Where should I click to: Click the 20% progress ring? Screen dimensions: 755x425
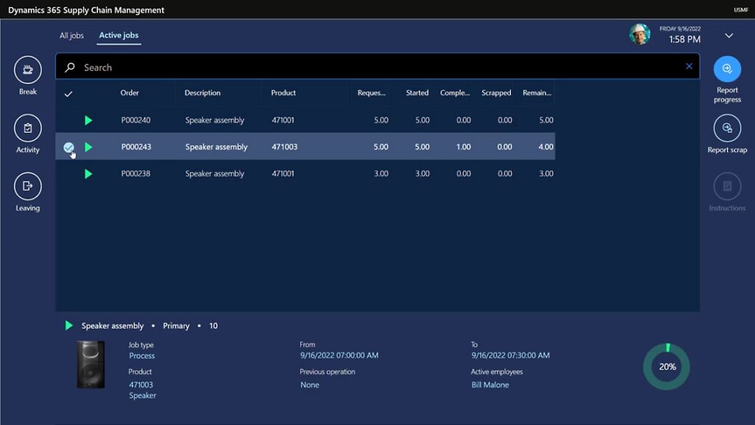(x=667, y=367)
